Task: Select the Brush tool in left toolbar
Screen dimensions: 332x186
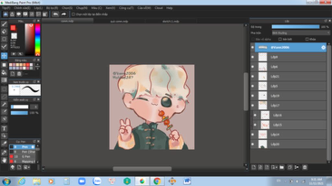Action: pos(4,24)
